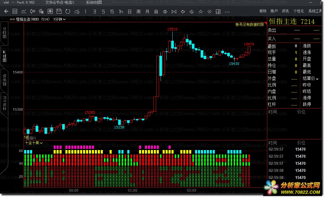Click the 账号没有数据权限 notice

tap(250, 25)
